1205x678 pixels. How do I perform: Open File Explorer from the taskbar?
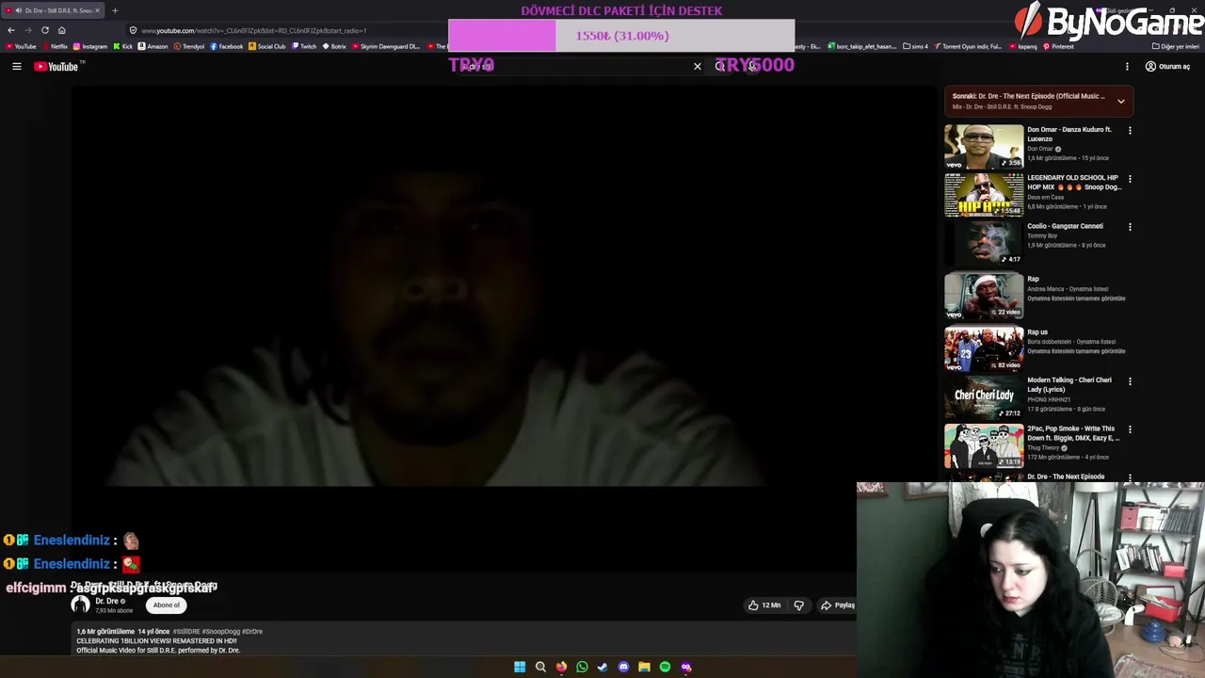(x=644, y=667)
